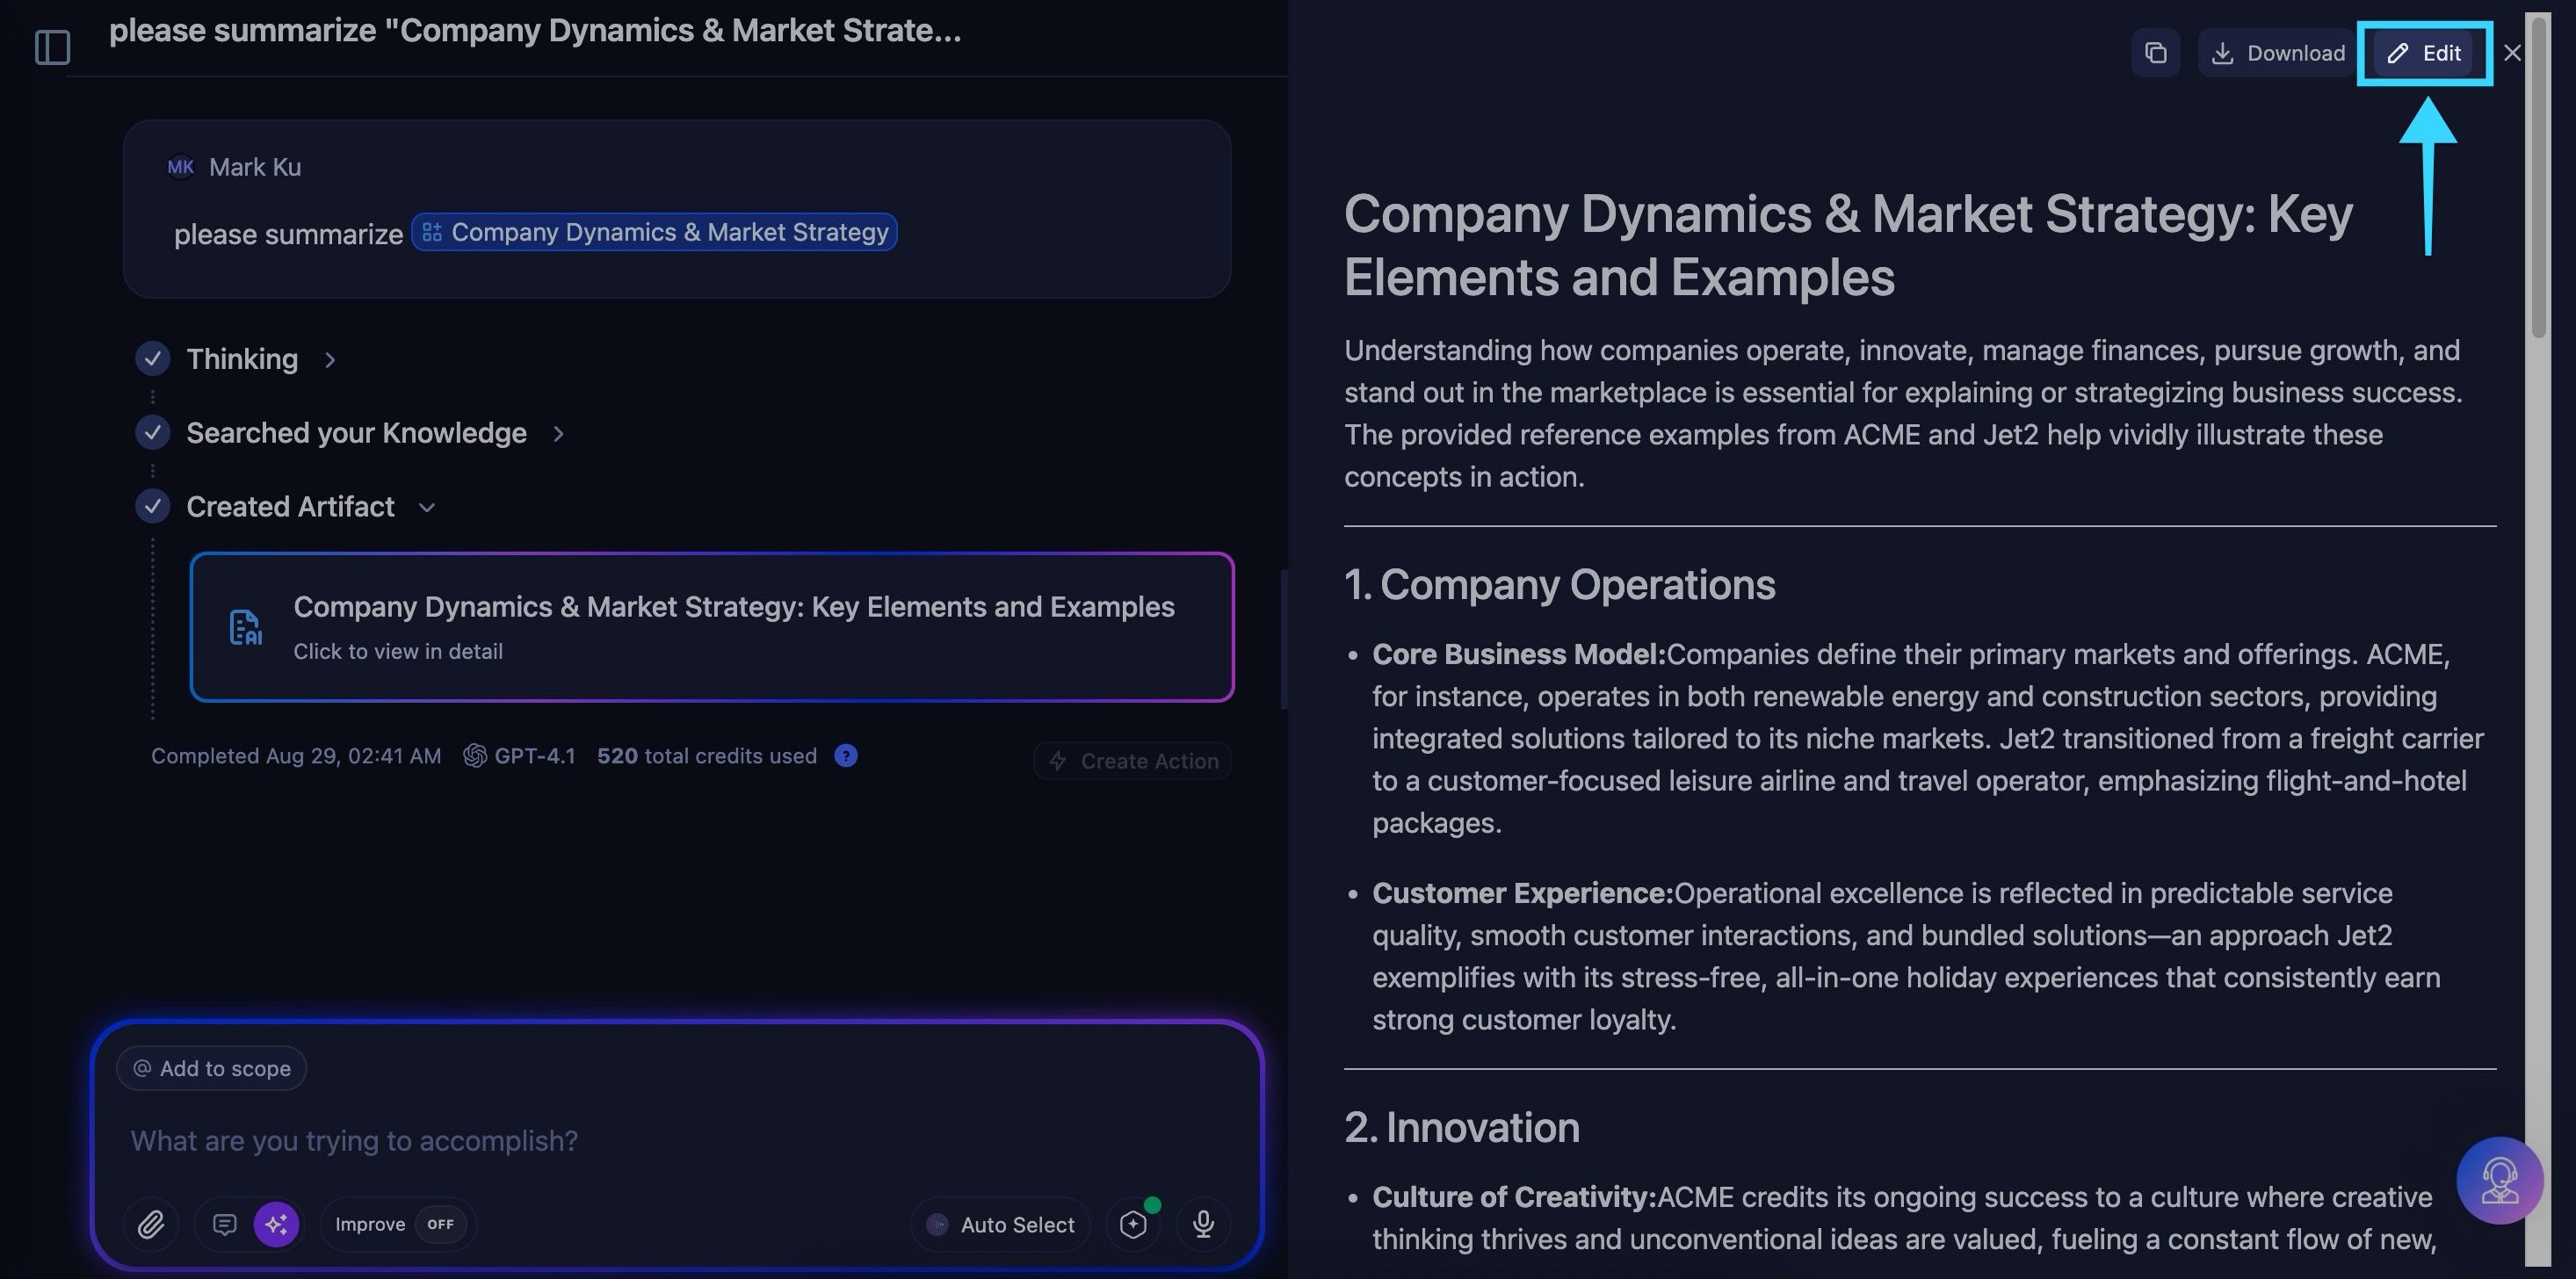Click the Searched your Knowledge checkmark icon
Screen dimensions: 2576x1279
[x=152, y=432]
